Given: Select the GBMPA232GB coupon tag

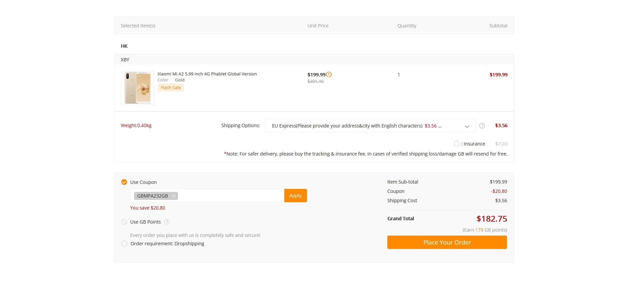Looking at the screenshot, I should click(x=152, y=196).
